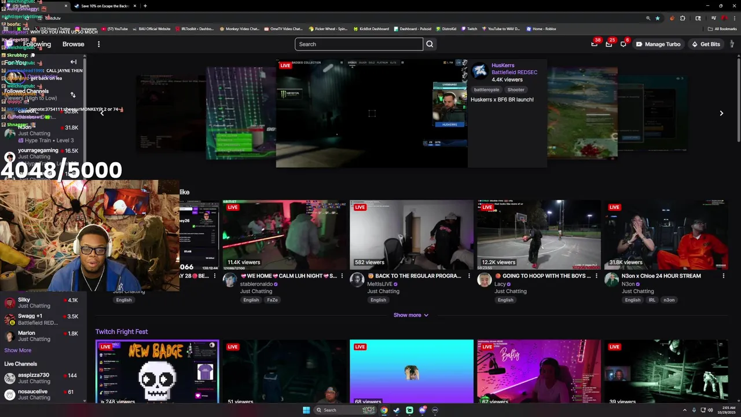
Task: Open Steam in the taskbar
Action: point(397,410)
